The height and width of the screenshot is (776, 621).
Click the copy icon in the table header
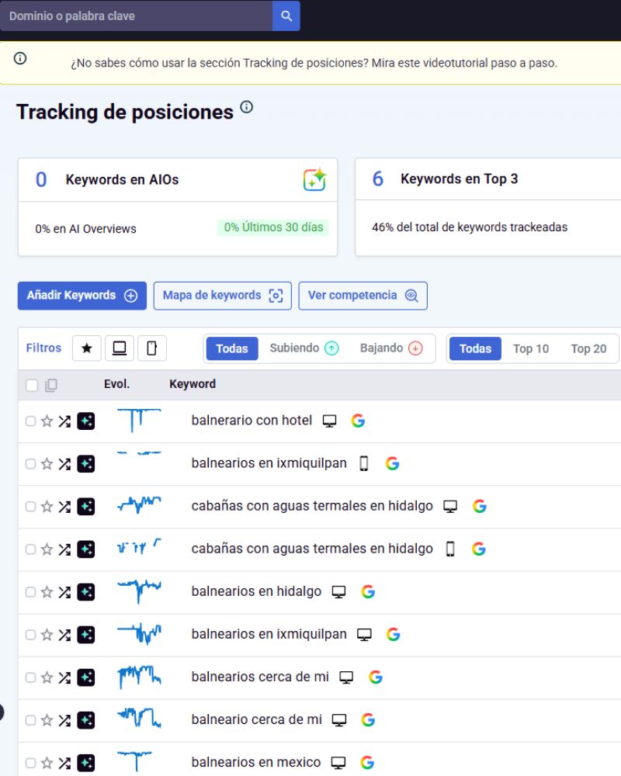tap(51, 385)
